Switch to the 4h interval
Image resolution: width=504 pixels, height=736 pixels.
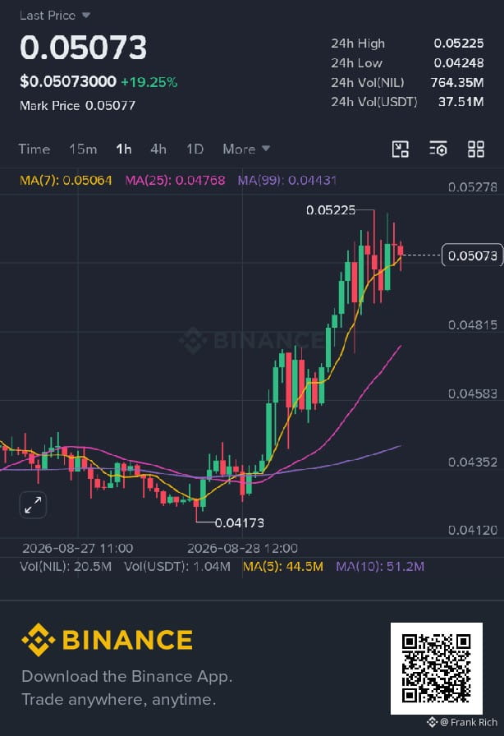tap(158, 149)
